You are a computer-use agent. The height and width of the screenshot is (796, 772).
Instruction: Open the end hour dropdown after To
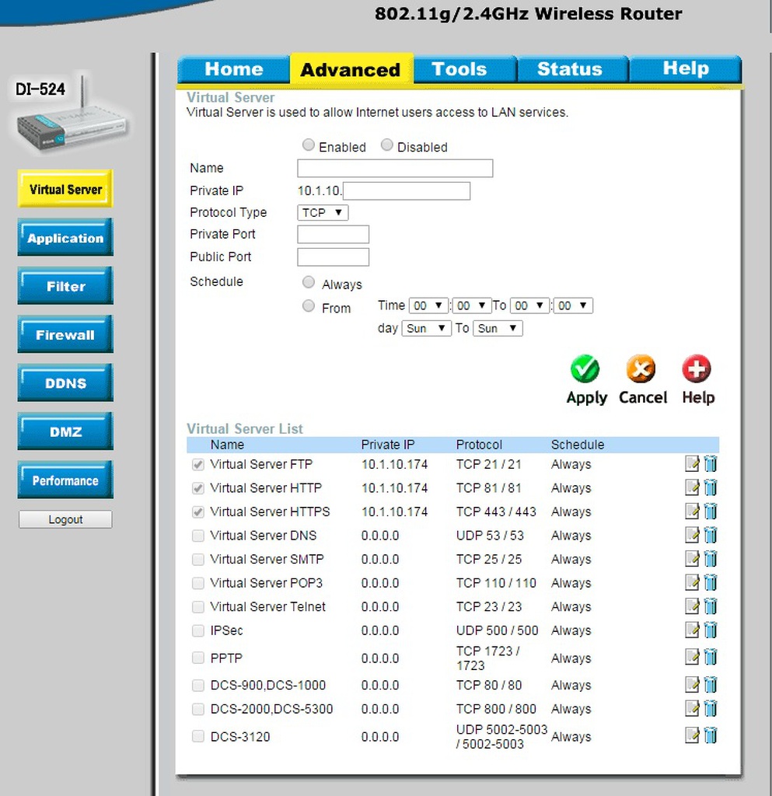pos(530,305)
